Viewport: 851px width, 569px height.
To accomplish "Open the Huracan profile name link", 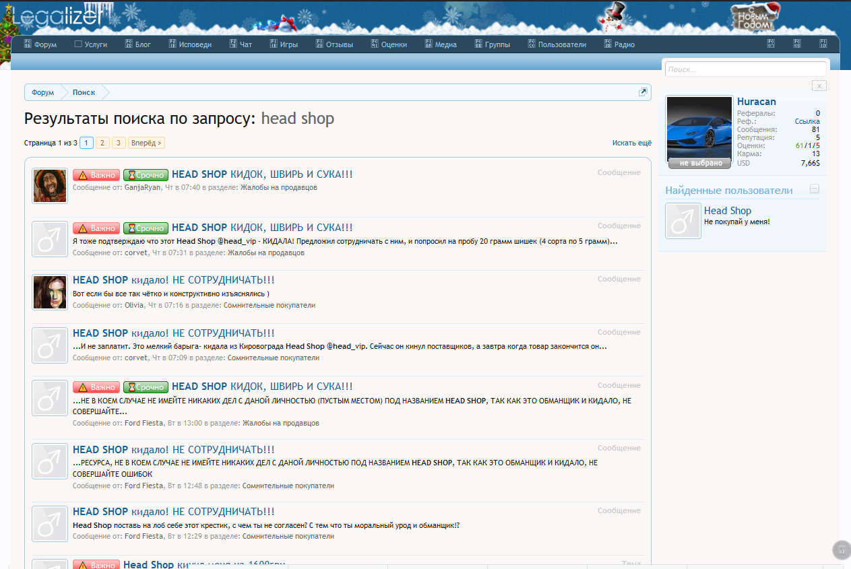I will click(756, 102).
